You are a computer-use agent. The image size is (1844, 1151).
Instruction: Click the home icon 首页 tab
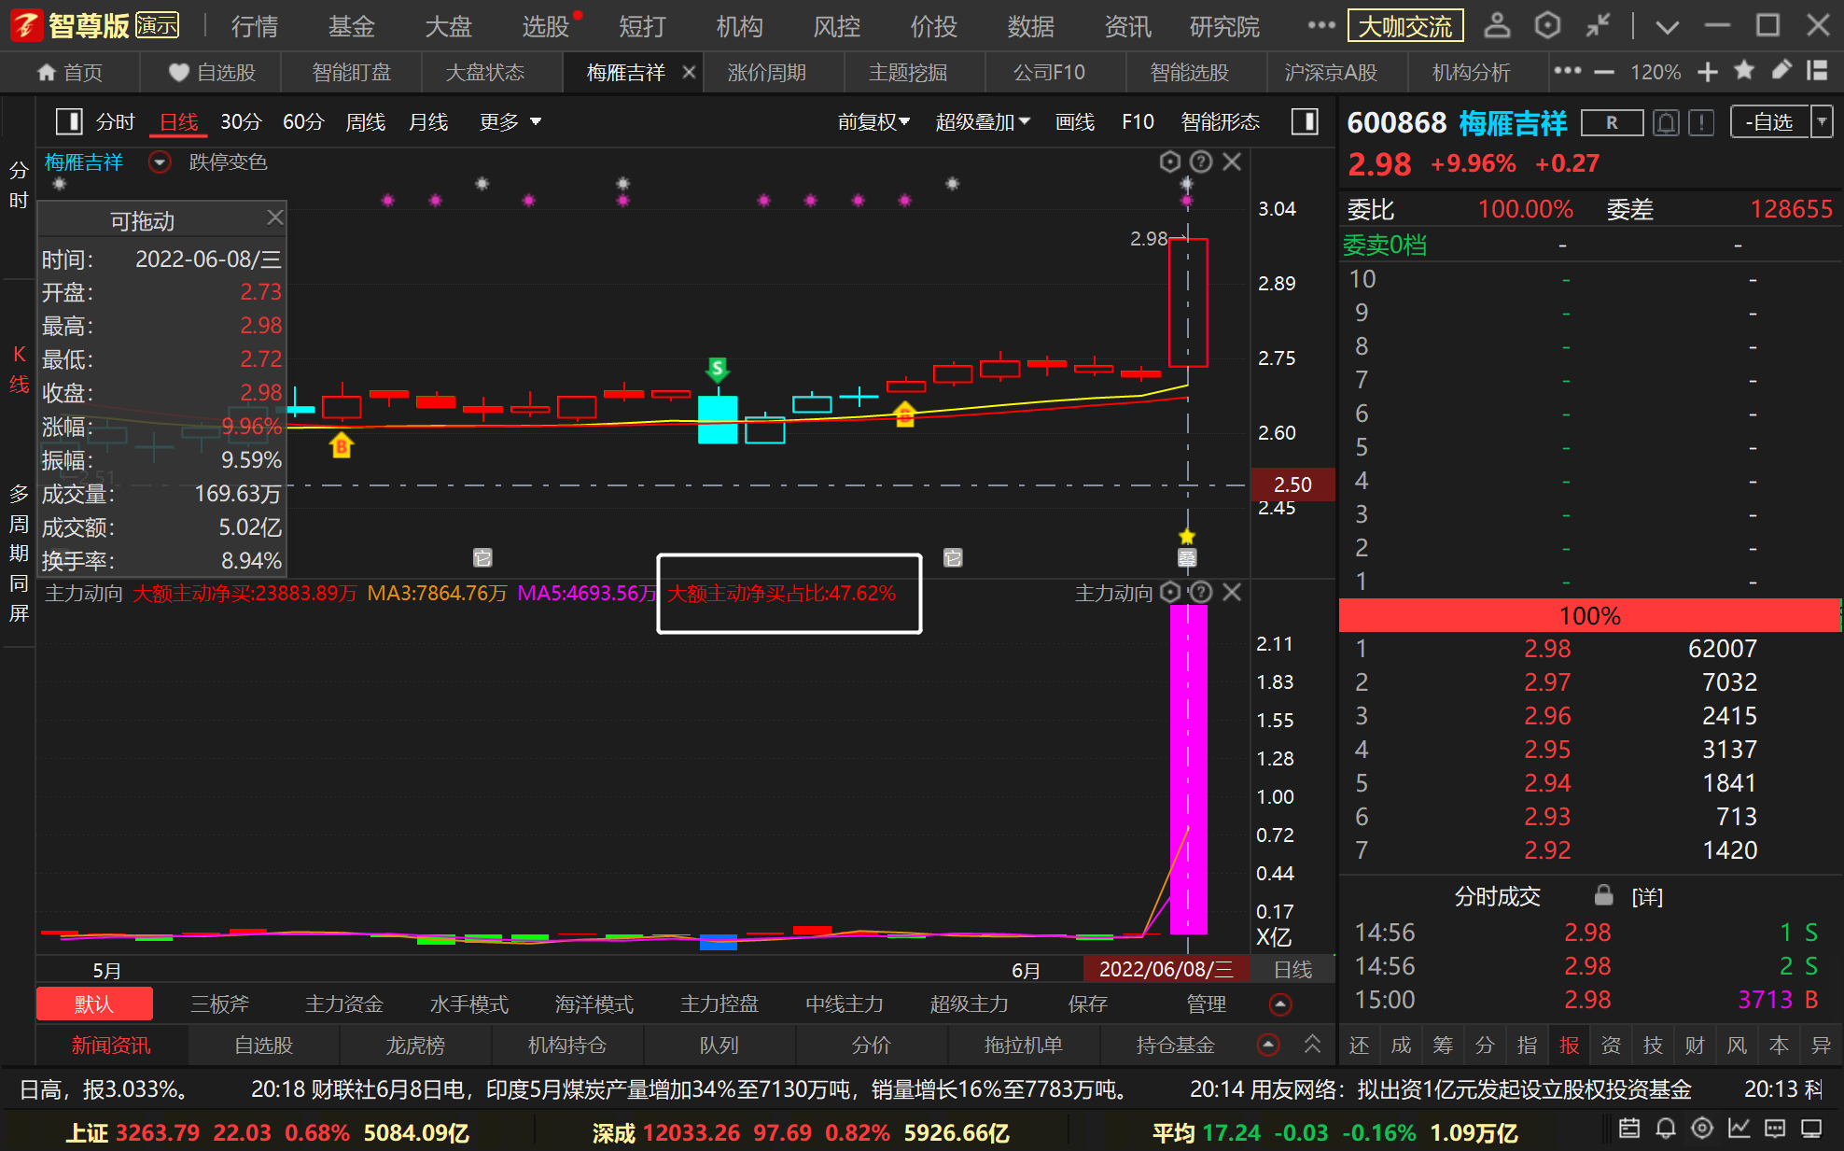(x=70, y=72)
